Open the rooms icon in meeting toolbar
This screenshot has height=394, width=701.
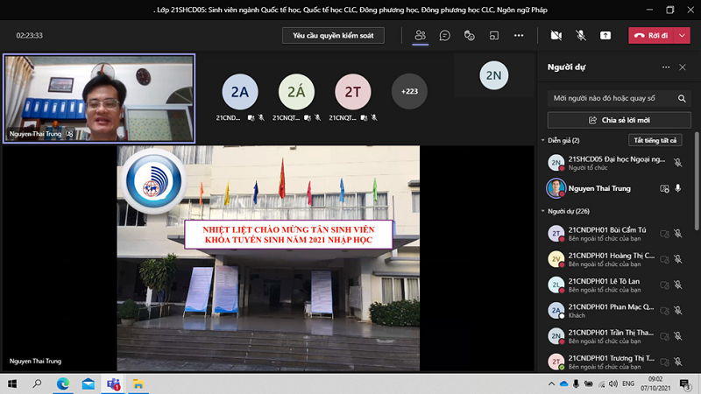click(494, 35)
